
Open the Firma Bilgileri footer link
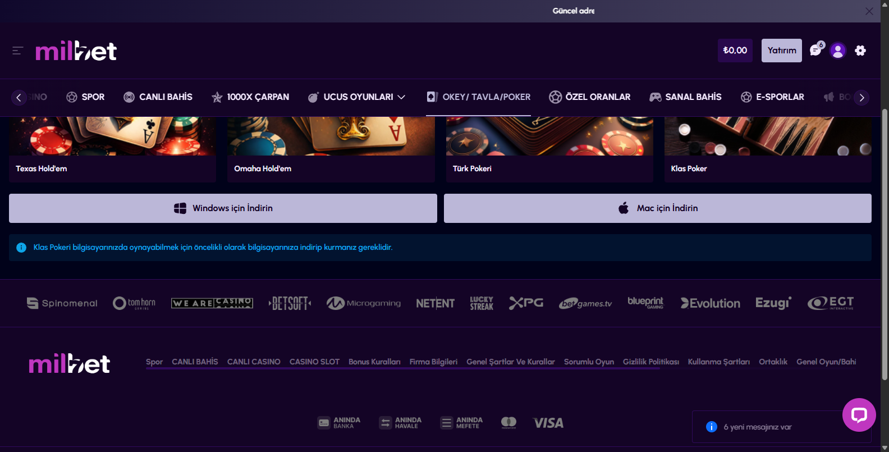(433, 362)
